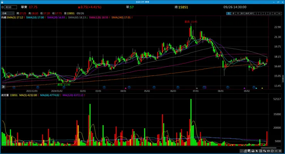Toggle the eye visibility icon in bottom toolbar
The image size is (285, 154).
(268, 151)
